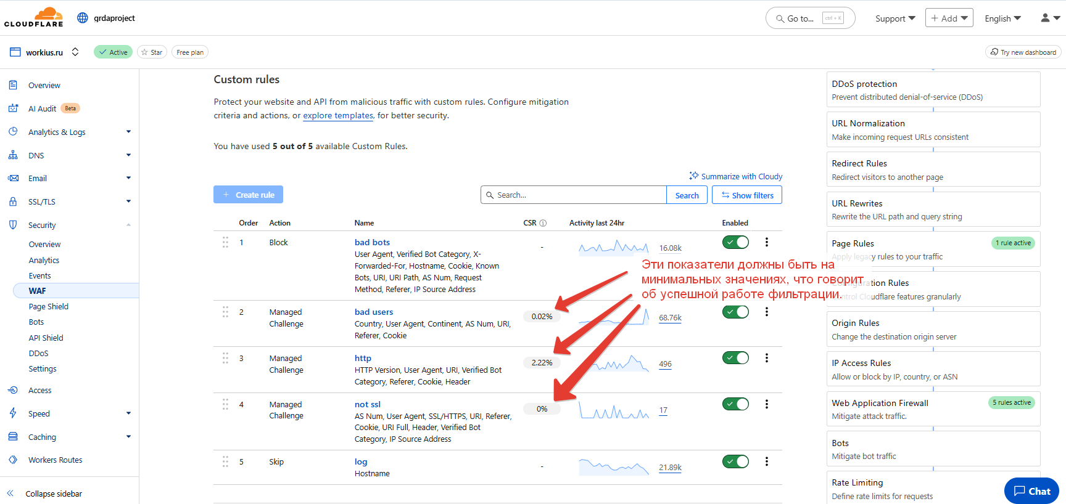The image size is (1066, 504).
Task: Expand the DNS menu arrow
Action: [x=128, y=155]
